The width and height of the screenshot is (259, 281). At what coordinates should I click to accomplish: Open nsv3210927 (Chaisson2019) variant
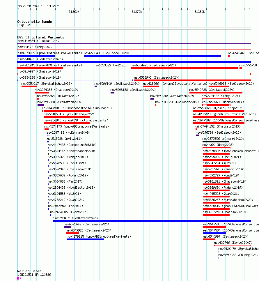pyautogui.click(x=39, y=71)
